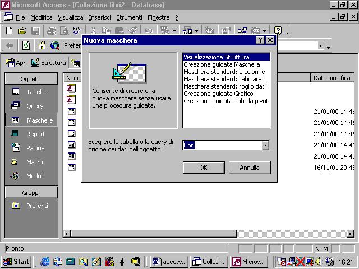Click the Spelling check ABC icon

click(x=77, y=31)
